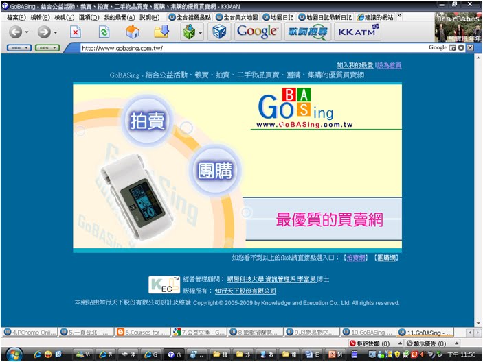The height and width of the screenshot is (362, 483).
Task: Open Forward button history dropdown arrow
Action: click(56, 32)
